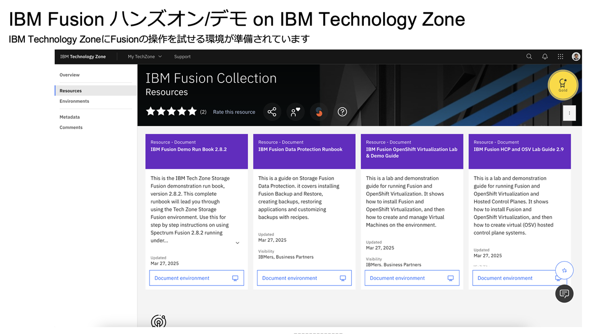Open Document environment for Data Protection Runbook
The image size is (608, 334).
[304, 278]
